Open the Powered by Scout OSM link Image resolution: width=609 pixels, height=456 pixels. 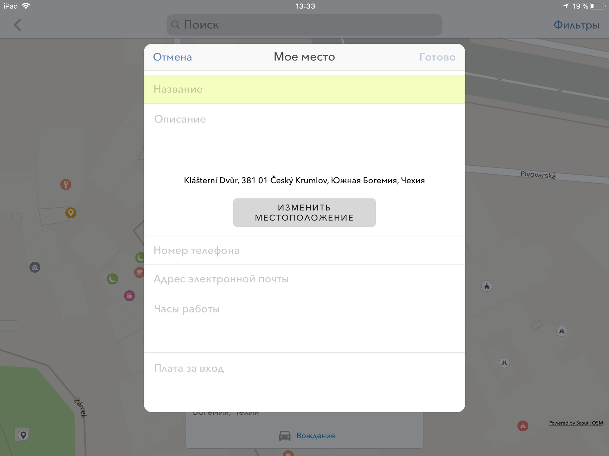(576, 423)
